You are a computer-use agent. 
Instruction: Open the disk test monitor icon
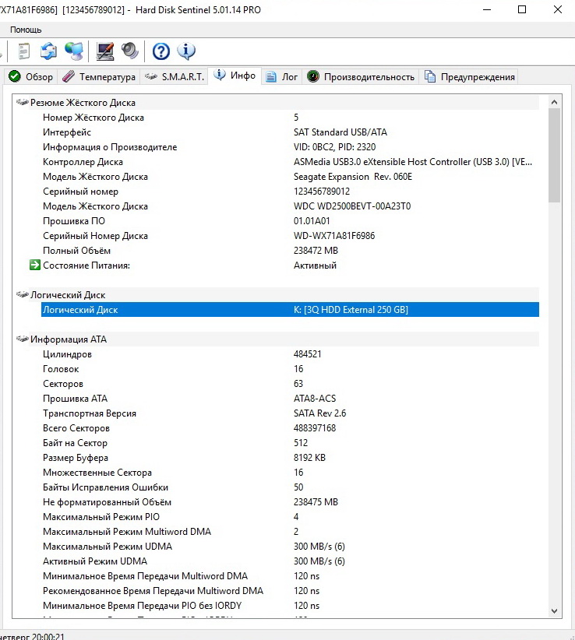pyautogui.click(x=104, y=51)
